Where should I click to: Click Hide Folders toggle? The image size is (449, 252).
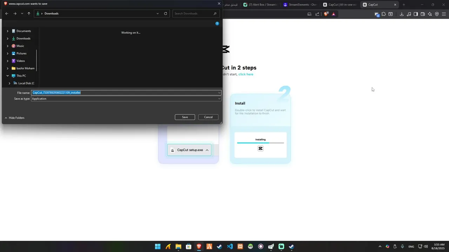14,118
